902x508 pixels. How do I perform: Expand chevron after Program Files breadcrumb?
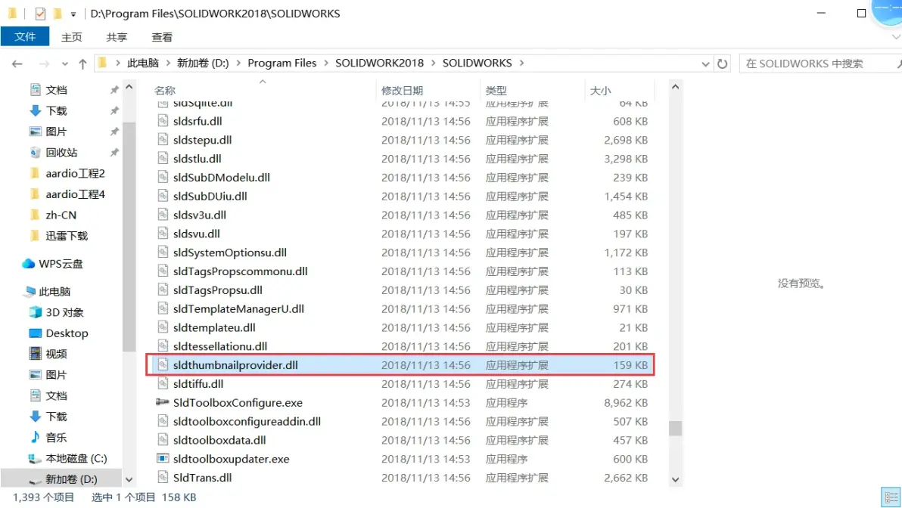point(326,63)
